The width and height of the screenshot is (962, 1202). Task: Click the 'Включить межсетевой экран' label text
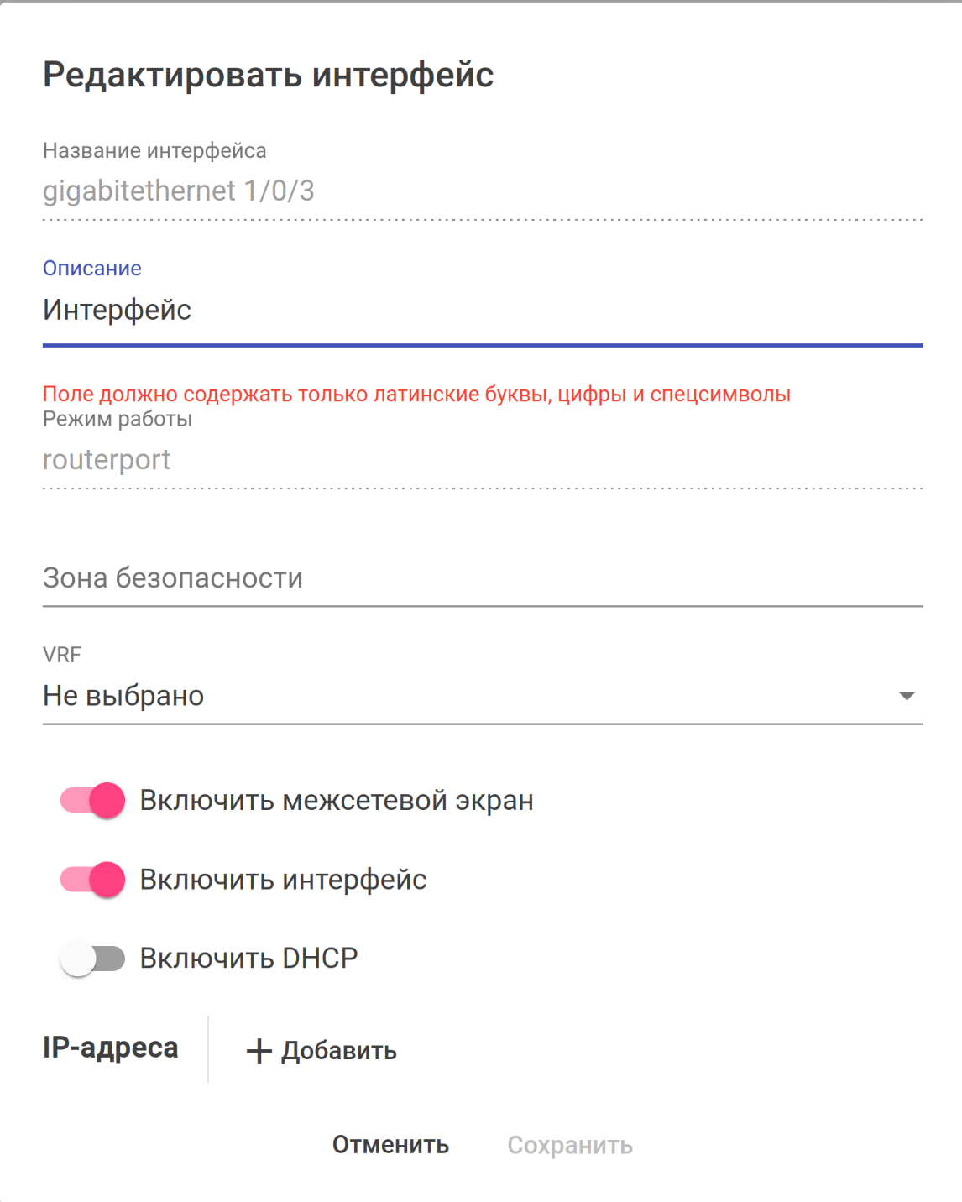(337, 801)
